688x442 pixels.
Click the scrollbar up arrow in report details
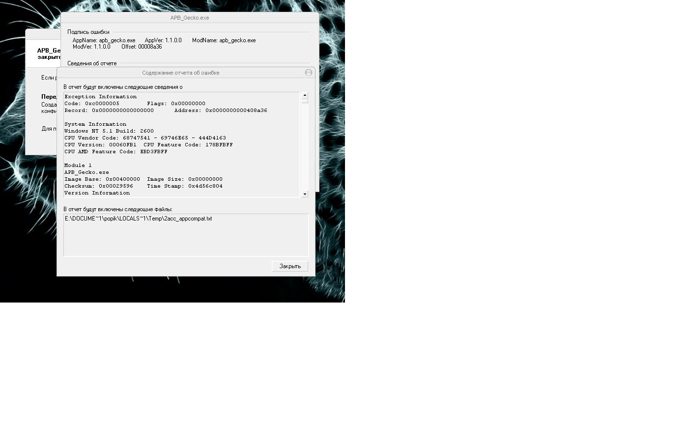click(x=305, y=95)
